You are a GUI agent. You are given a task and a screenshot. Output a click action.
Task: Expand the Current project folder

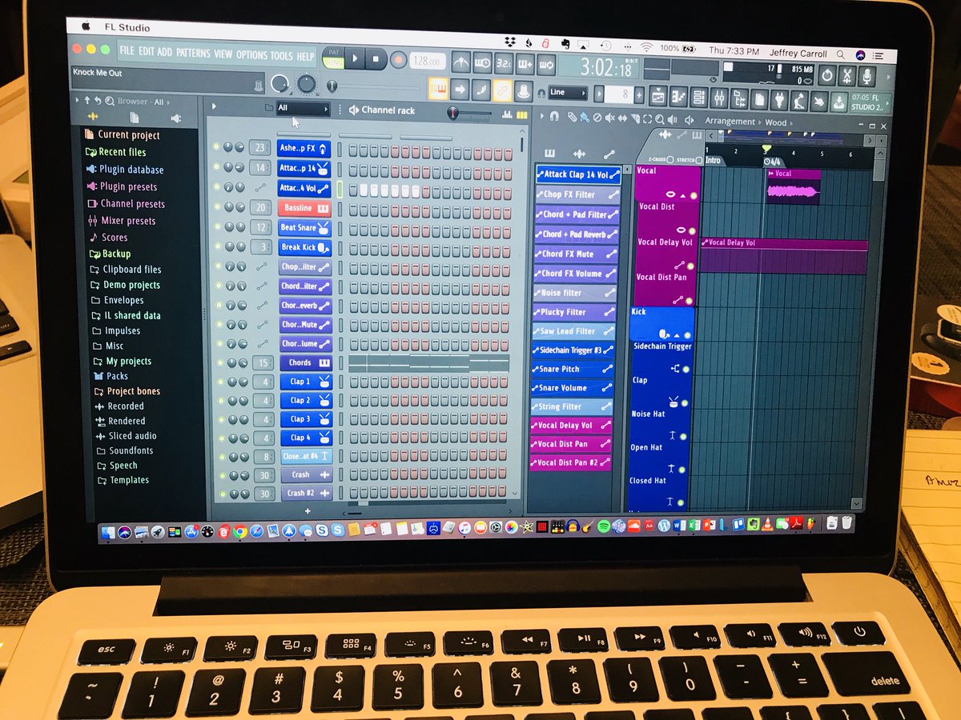click(122, 135)
